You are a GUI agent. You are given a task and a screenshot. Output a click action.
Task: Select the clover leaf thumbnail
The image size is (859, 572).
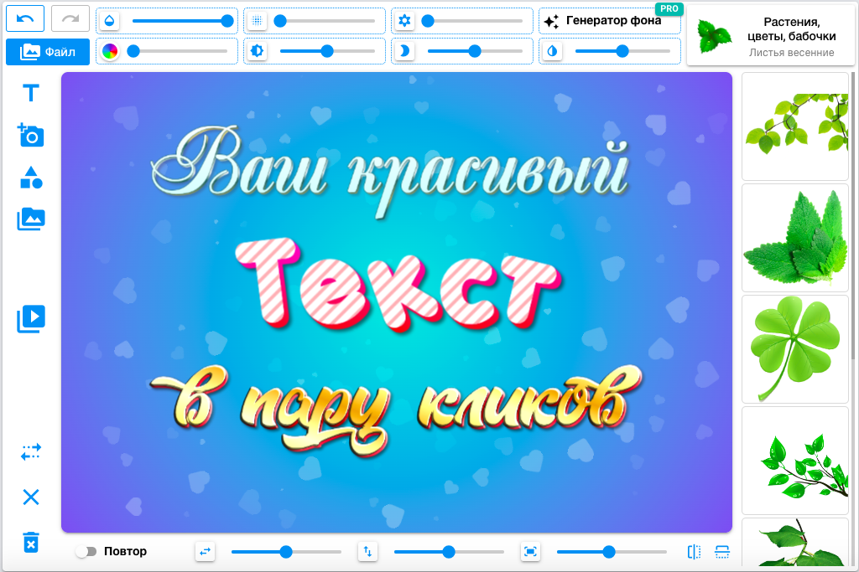coord(794,348)
